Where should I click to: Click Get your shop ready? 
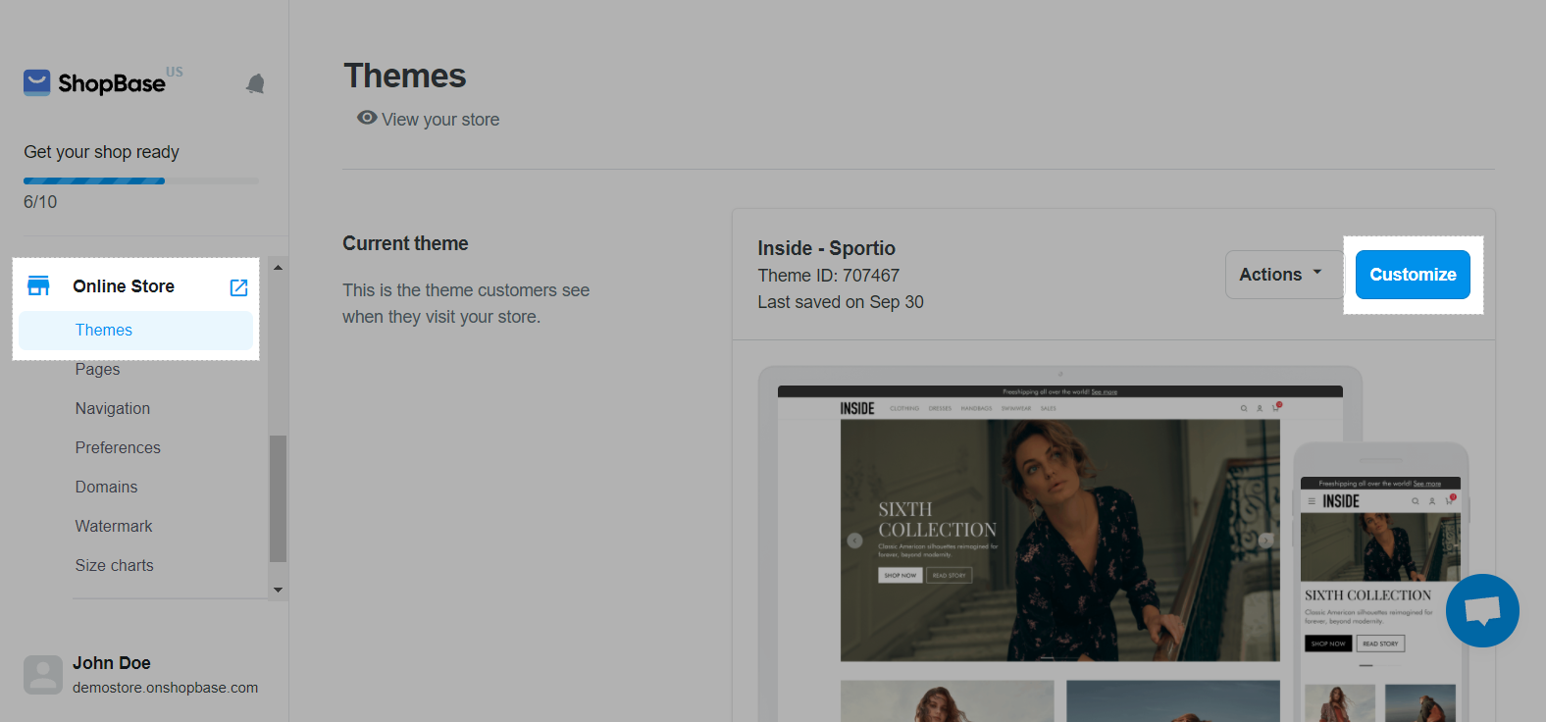click(x=101, y=152)
